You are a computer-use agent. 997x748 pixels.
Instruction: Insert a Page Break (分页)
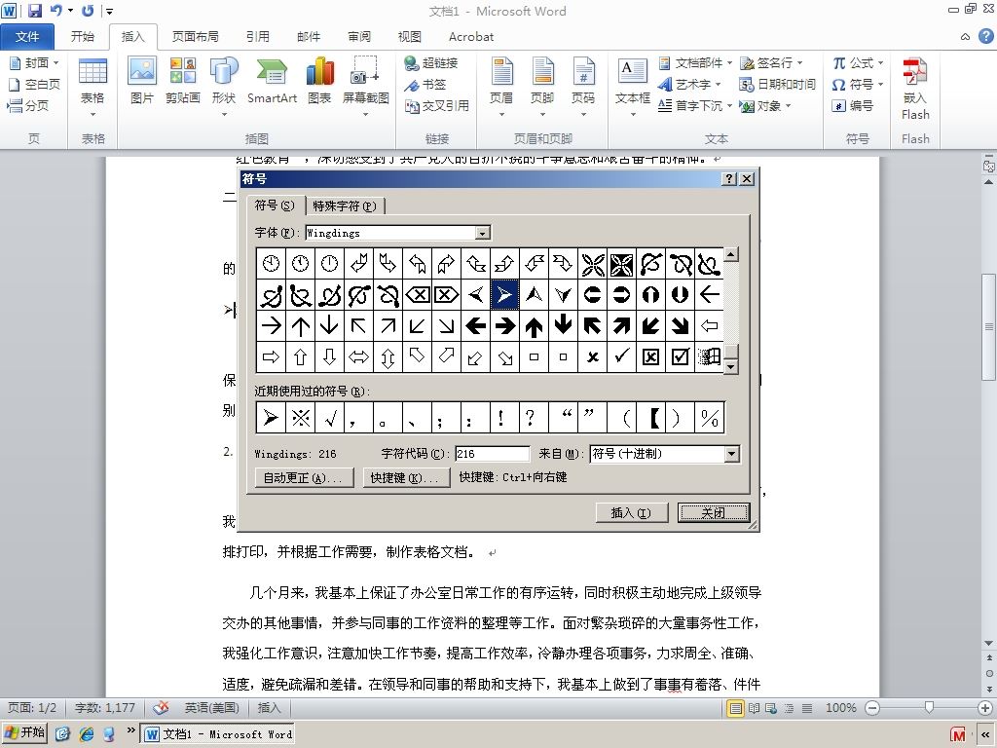28,105
